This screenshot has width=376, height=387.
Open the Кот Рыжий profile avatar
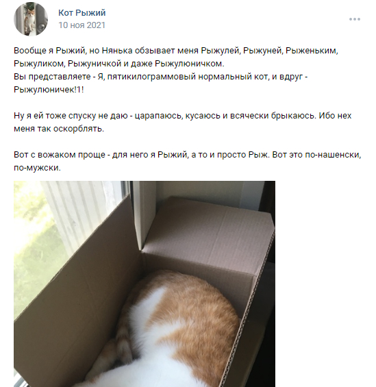[31, 19]
